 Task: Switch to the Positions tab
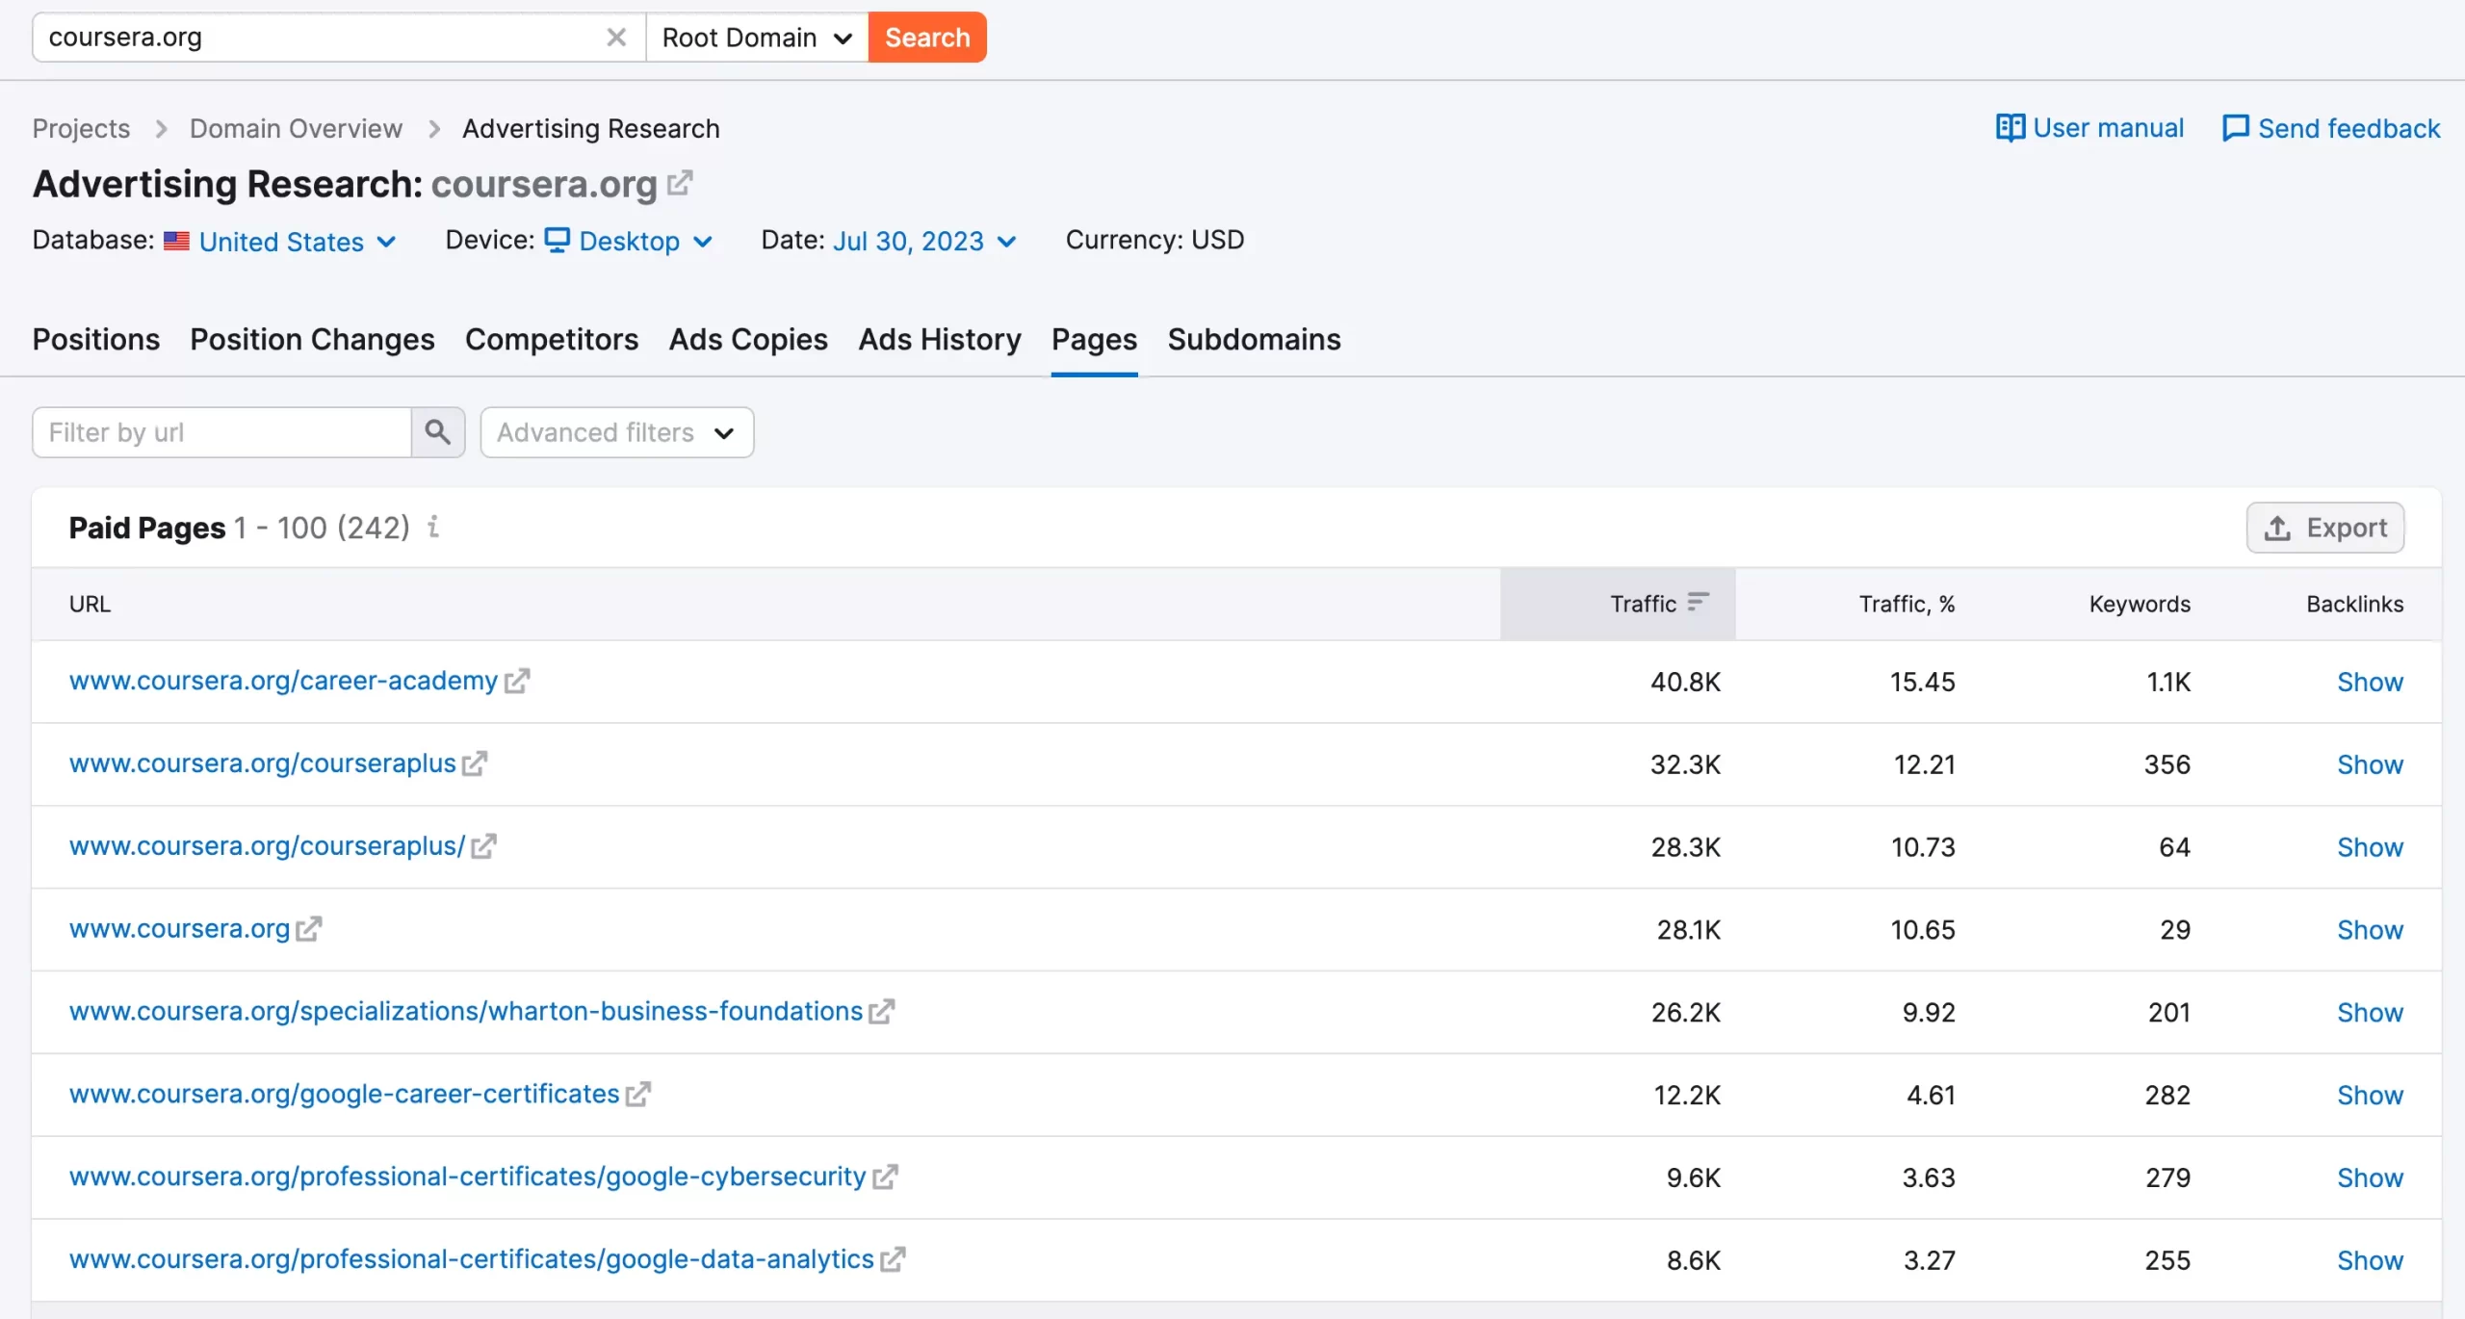coord(96,340)
